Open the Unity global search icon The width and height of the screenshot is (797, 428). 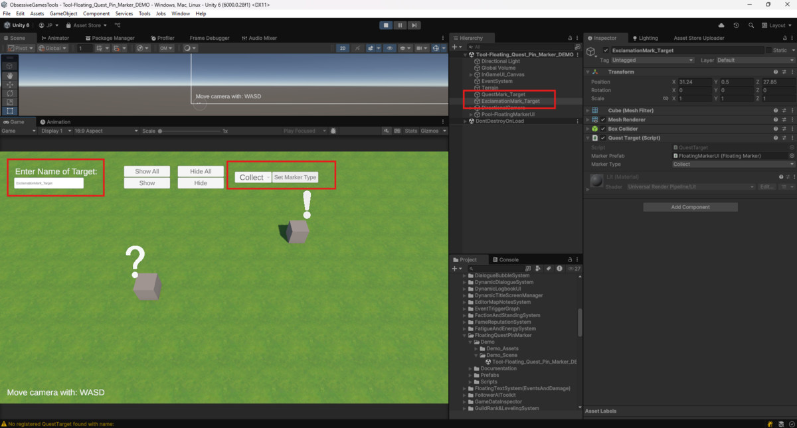tap(751, 25)
